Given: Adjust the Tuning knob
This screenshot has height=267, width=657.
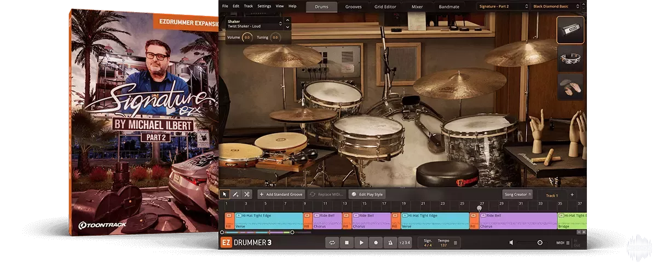Looking at the screenshot, I should click(275, 37).
